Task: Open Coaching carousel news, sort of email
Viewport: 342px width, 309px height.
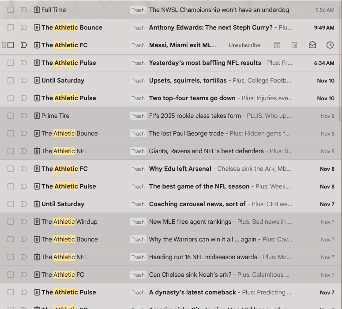Action: 197,204
